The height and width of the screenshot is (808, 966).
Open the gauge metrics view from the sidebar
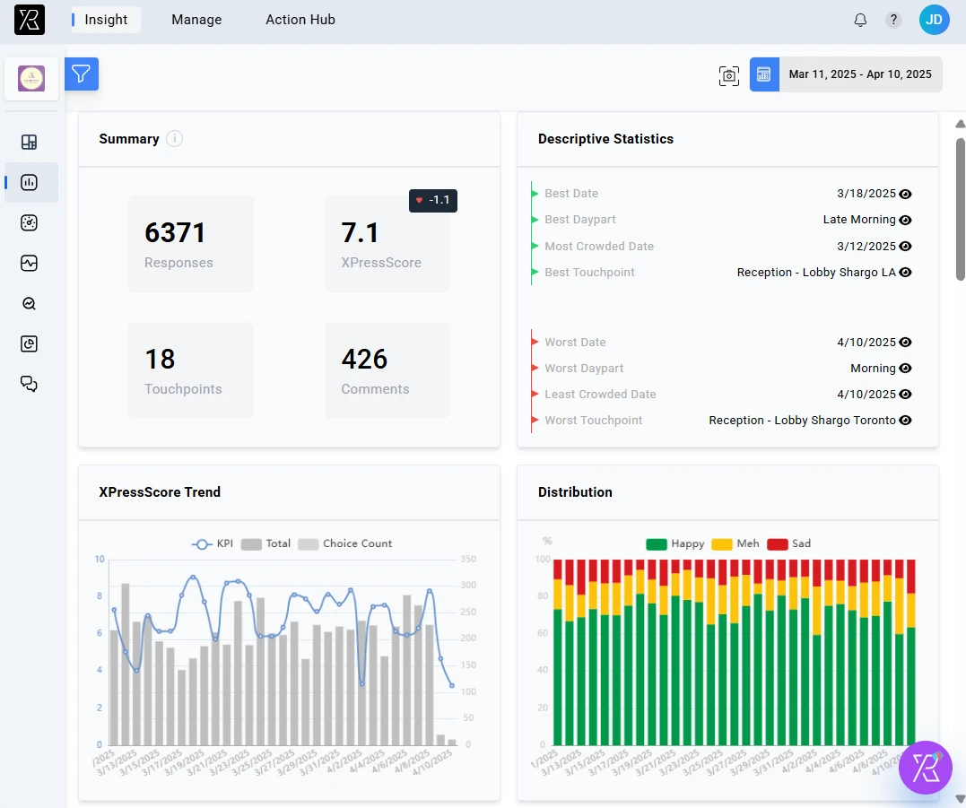coord(30,222)
